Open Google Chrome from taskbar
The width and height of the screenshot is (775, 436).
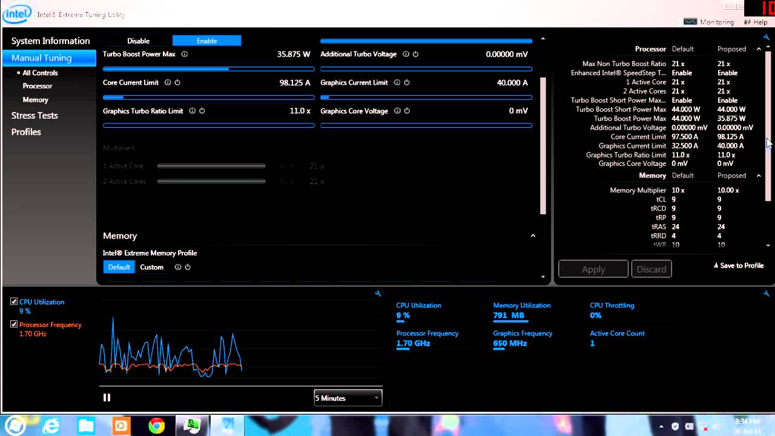[x=157, y=426]
